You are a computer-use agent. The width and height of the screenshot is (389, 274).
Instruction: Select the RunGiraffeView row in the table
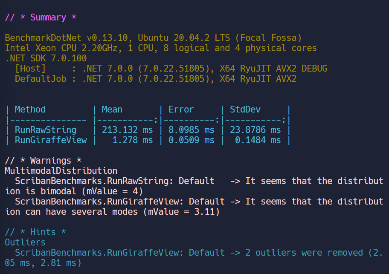[51, 140]
